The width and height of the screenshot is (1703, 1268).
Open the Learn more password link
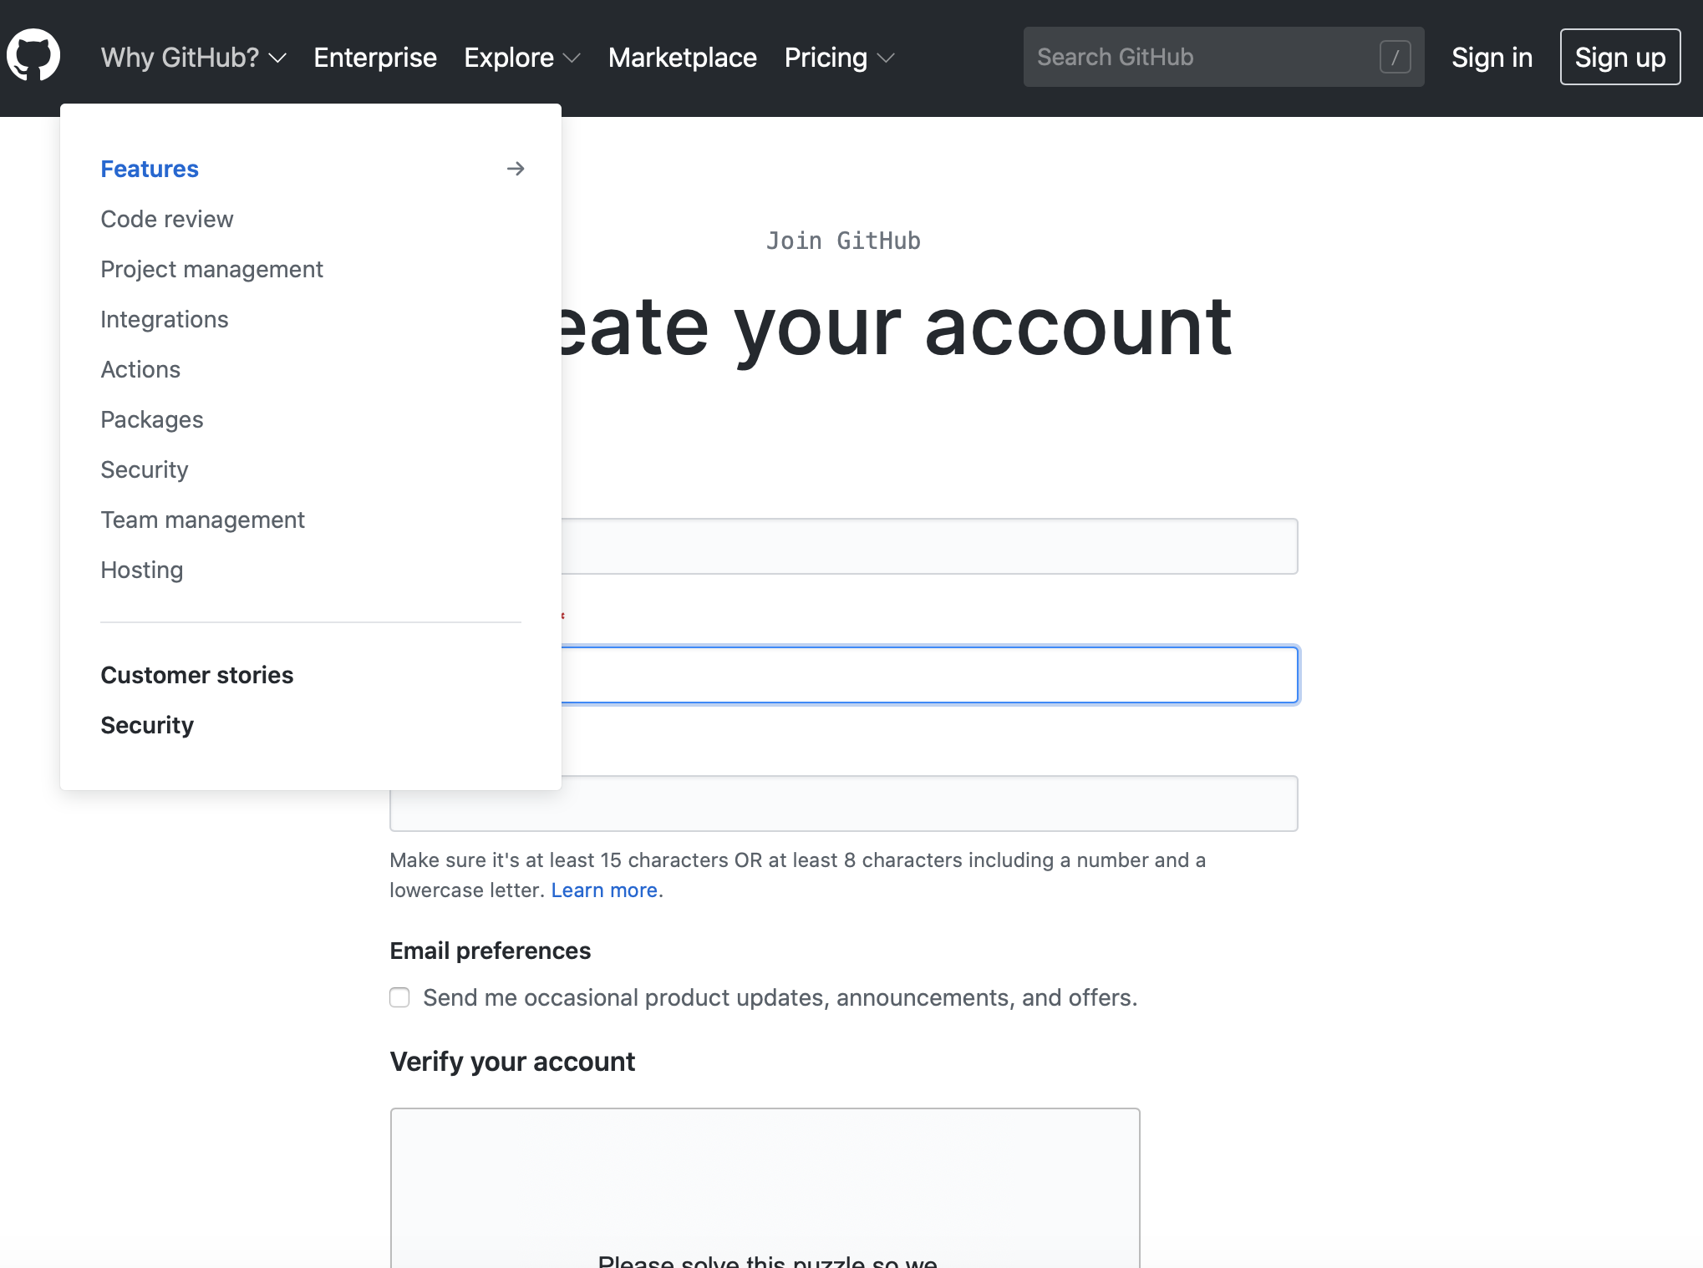click(603, 890)
